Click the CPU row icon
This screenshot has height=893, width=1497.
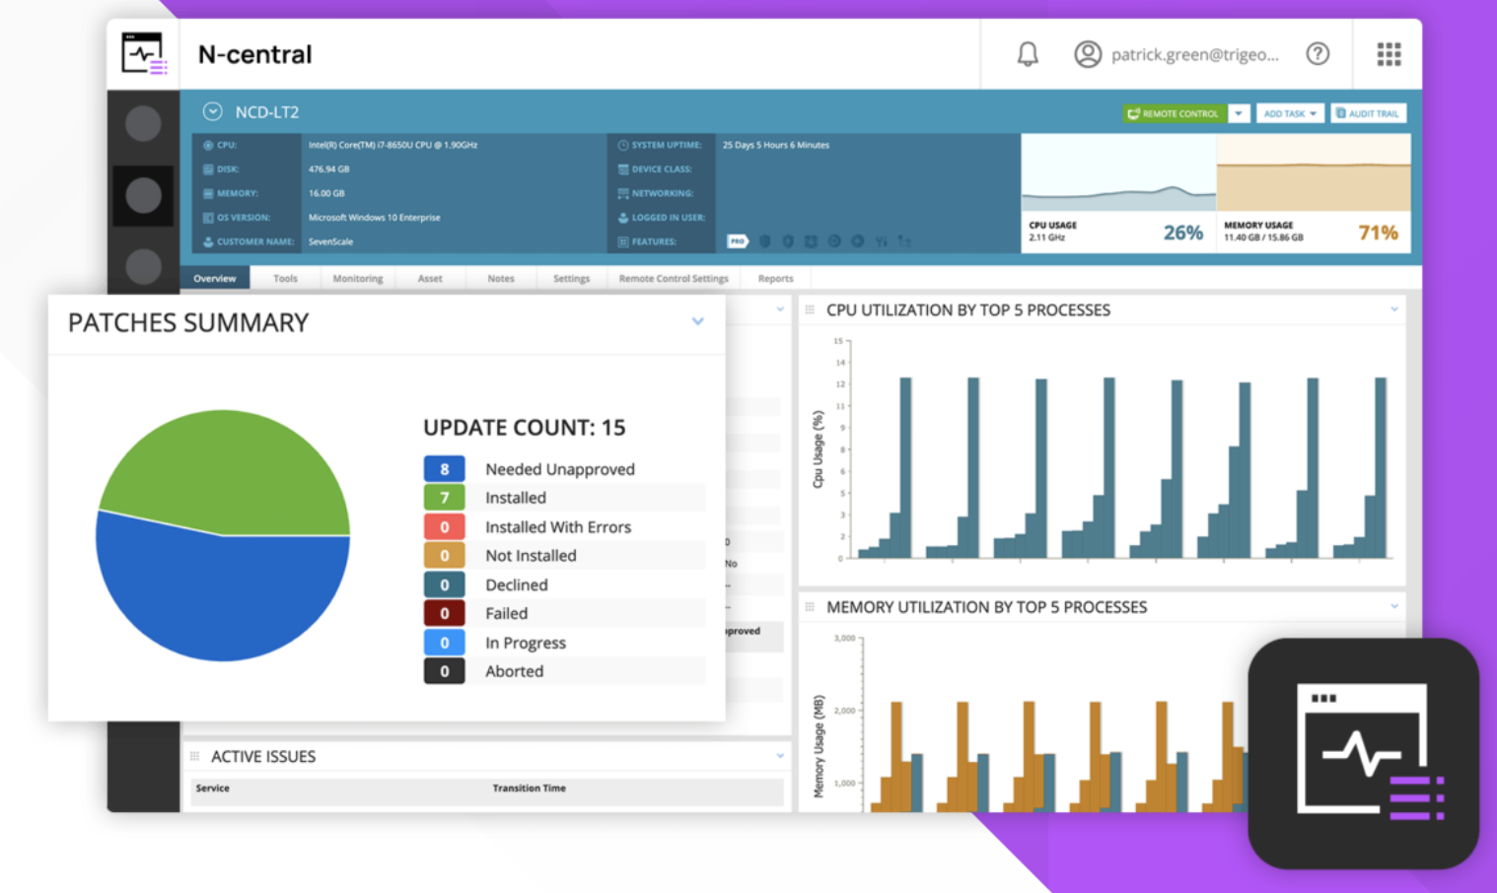click(208, 145)
